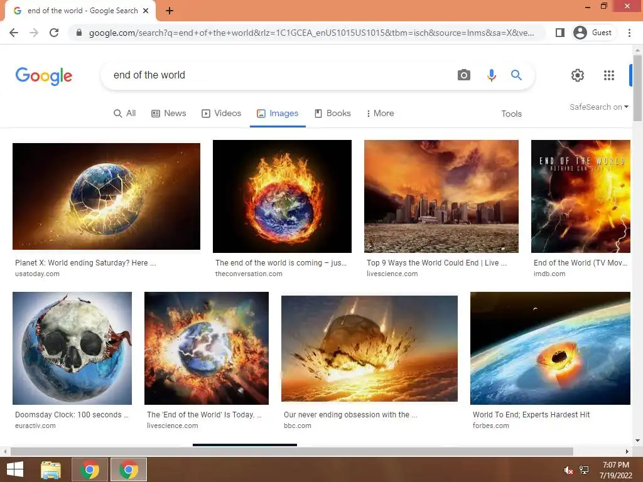Image resolution: width=643 pixels, height=482 pixels.
Task: Open 'Top 9 Ways the World Could End' link
Action: pyautogui.click(x=437, y=263)
